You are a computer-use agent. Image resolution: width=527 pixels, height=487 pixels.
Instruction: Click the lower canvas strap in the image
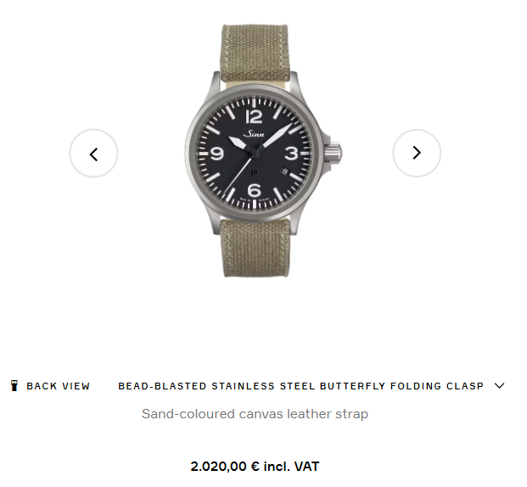pos(255,248)
